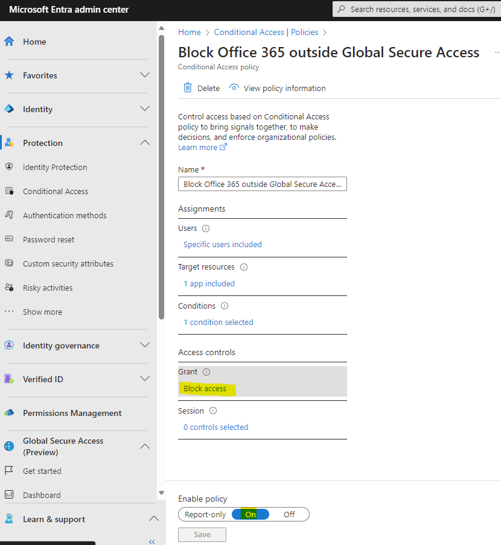Click the View policy information eye icon
Viewport: 501px width, 545px height.
[x=234, y=87]
